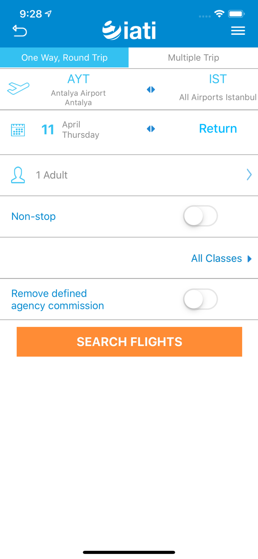This screenshot has width=258, height=559.
Task: Click the back arrow in the top bar
Action: click(20, 30)
